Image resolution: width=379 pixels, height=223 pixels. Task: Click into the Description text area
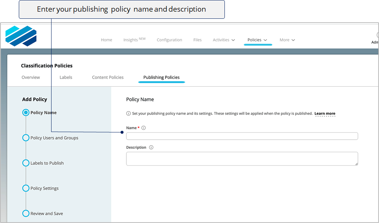(242, 158)
